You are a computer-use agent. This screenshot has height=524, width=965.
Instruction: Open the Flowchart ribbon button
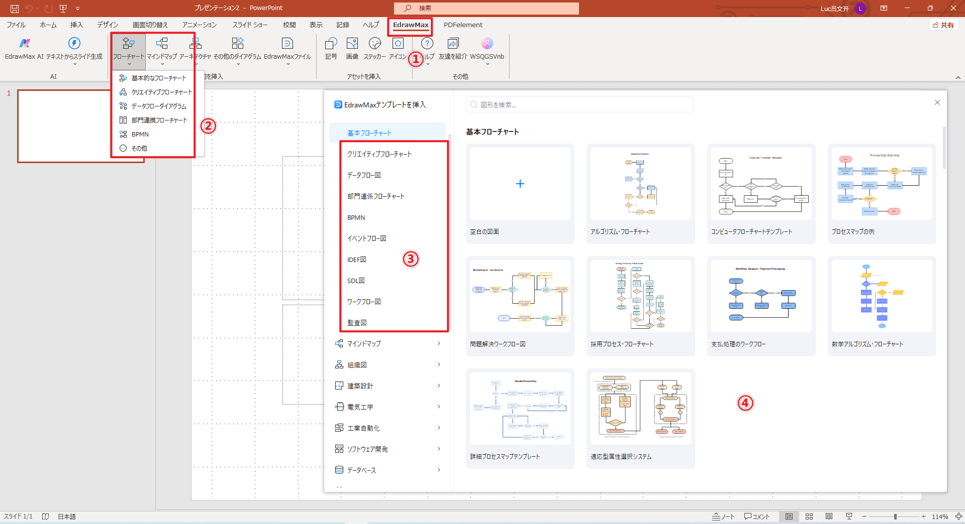pos(129,50)
